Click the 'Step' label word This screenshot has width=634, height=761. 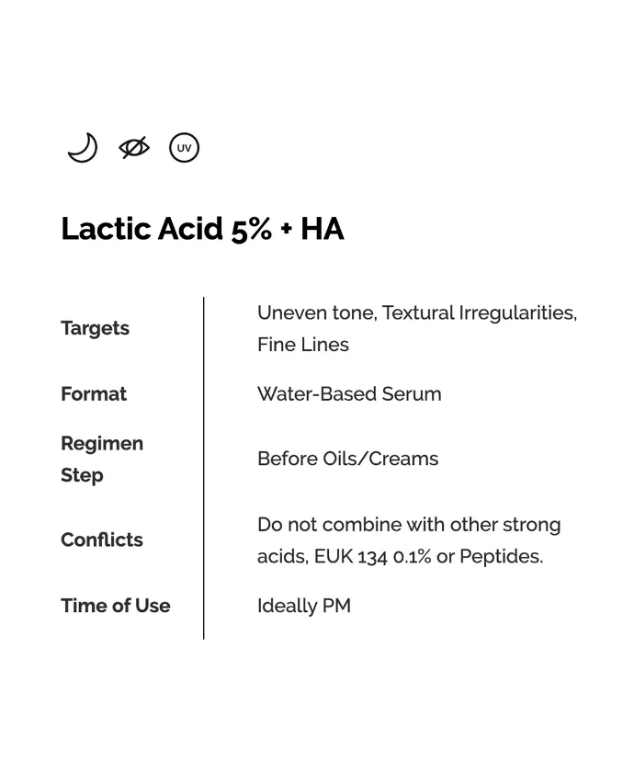tap(82, 475)
